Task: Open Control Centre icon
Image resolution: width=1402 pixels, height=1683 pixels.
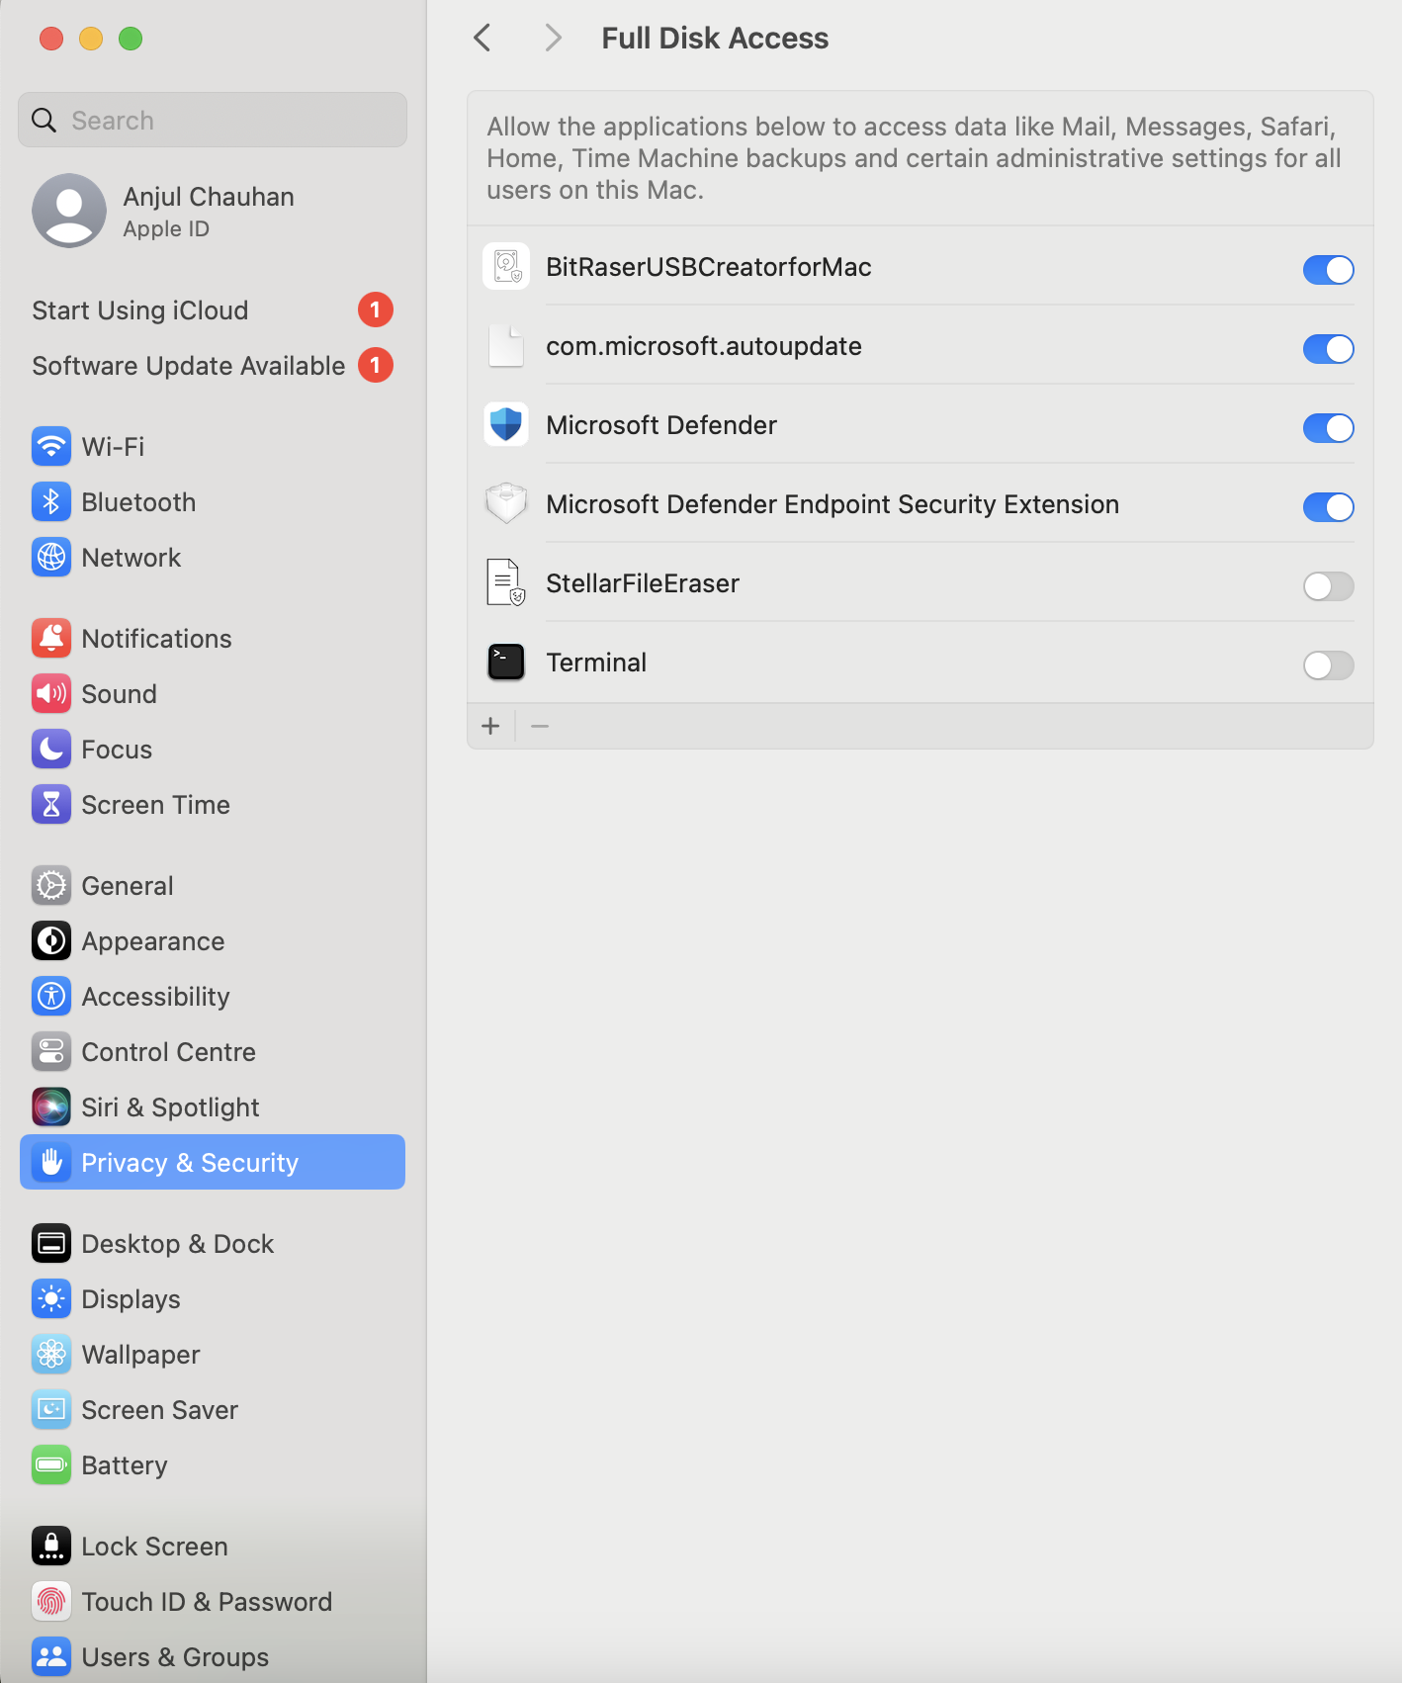Action: pos(51,1052)
